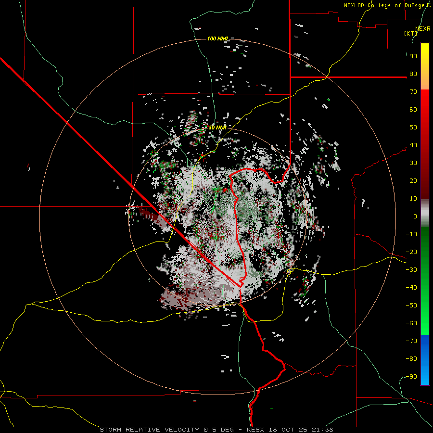Click the [KT] units label above color bar
This screenshot has height=433, width=433.
tap(411, 33)
